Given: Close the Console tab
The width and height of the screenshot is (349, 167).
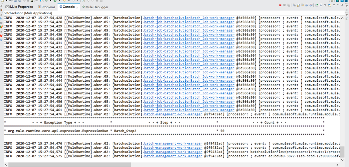Looking at the screenshot, I should point(77,7).
